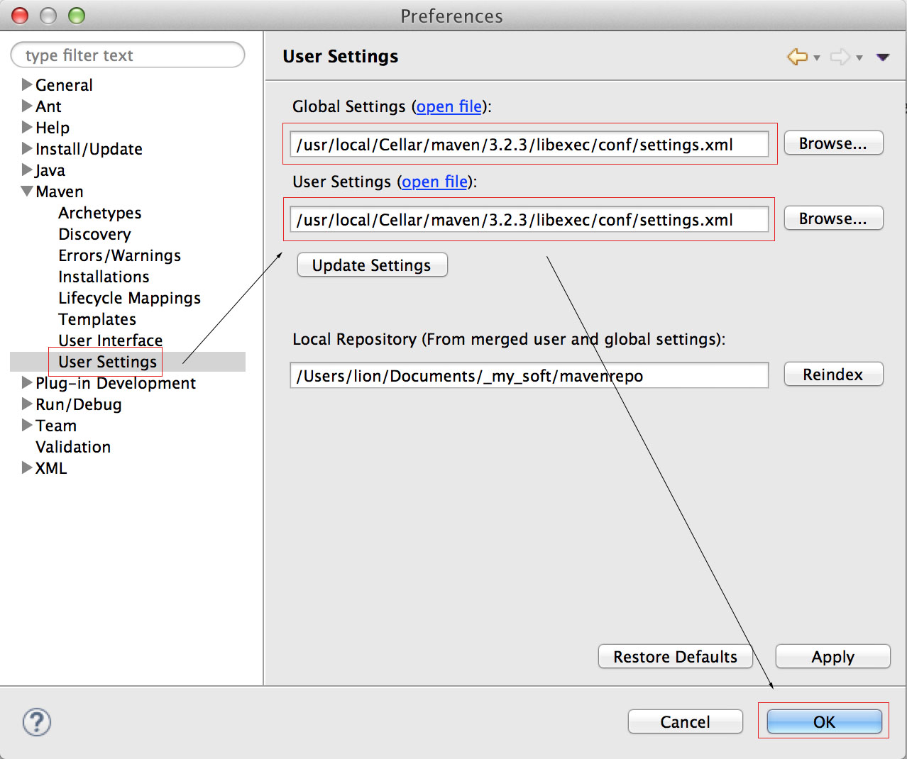The width and height of the screenshot is (907, 759).
Task: Expand the Run/Debug tree node
Action: pos(27,404)
